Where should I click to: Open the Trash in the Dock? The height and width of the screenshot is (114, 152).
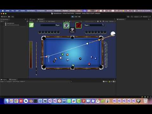click(145, 101)
